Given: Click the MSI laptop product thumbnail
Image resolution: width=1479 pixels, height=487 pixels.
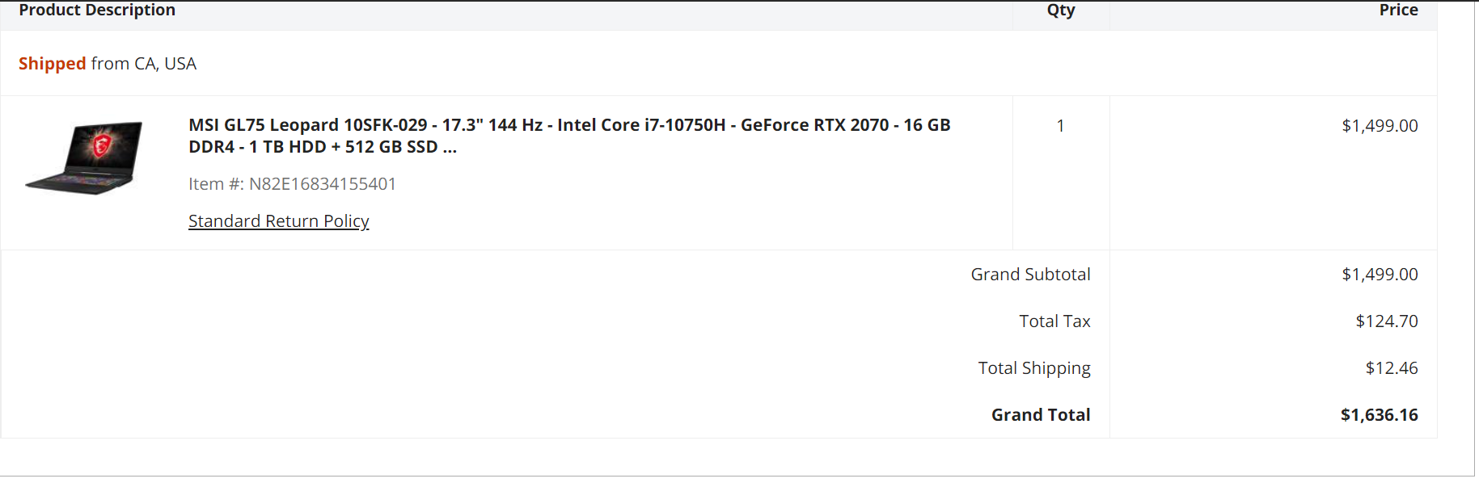Looking at the screenshot, I should pos(84,157).
